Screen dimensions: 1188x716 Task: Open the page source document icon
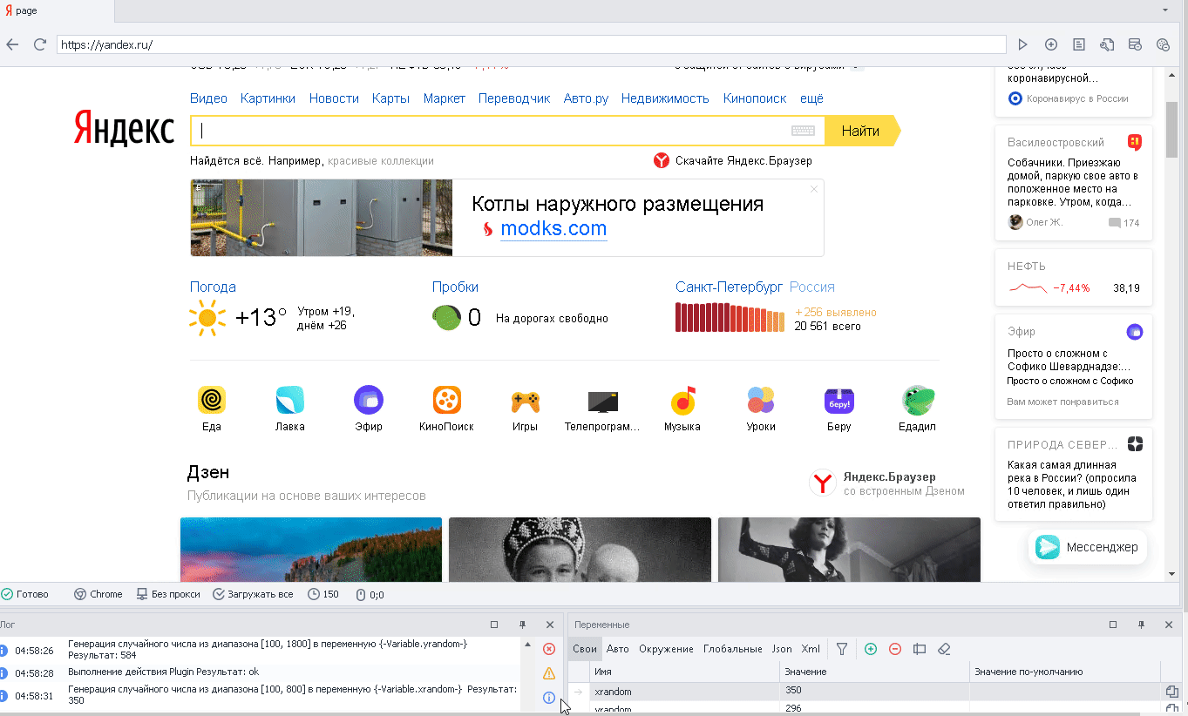(1079, 44)
